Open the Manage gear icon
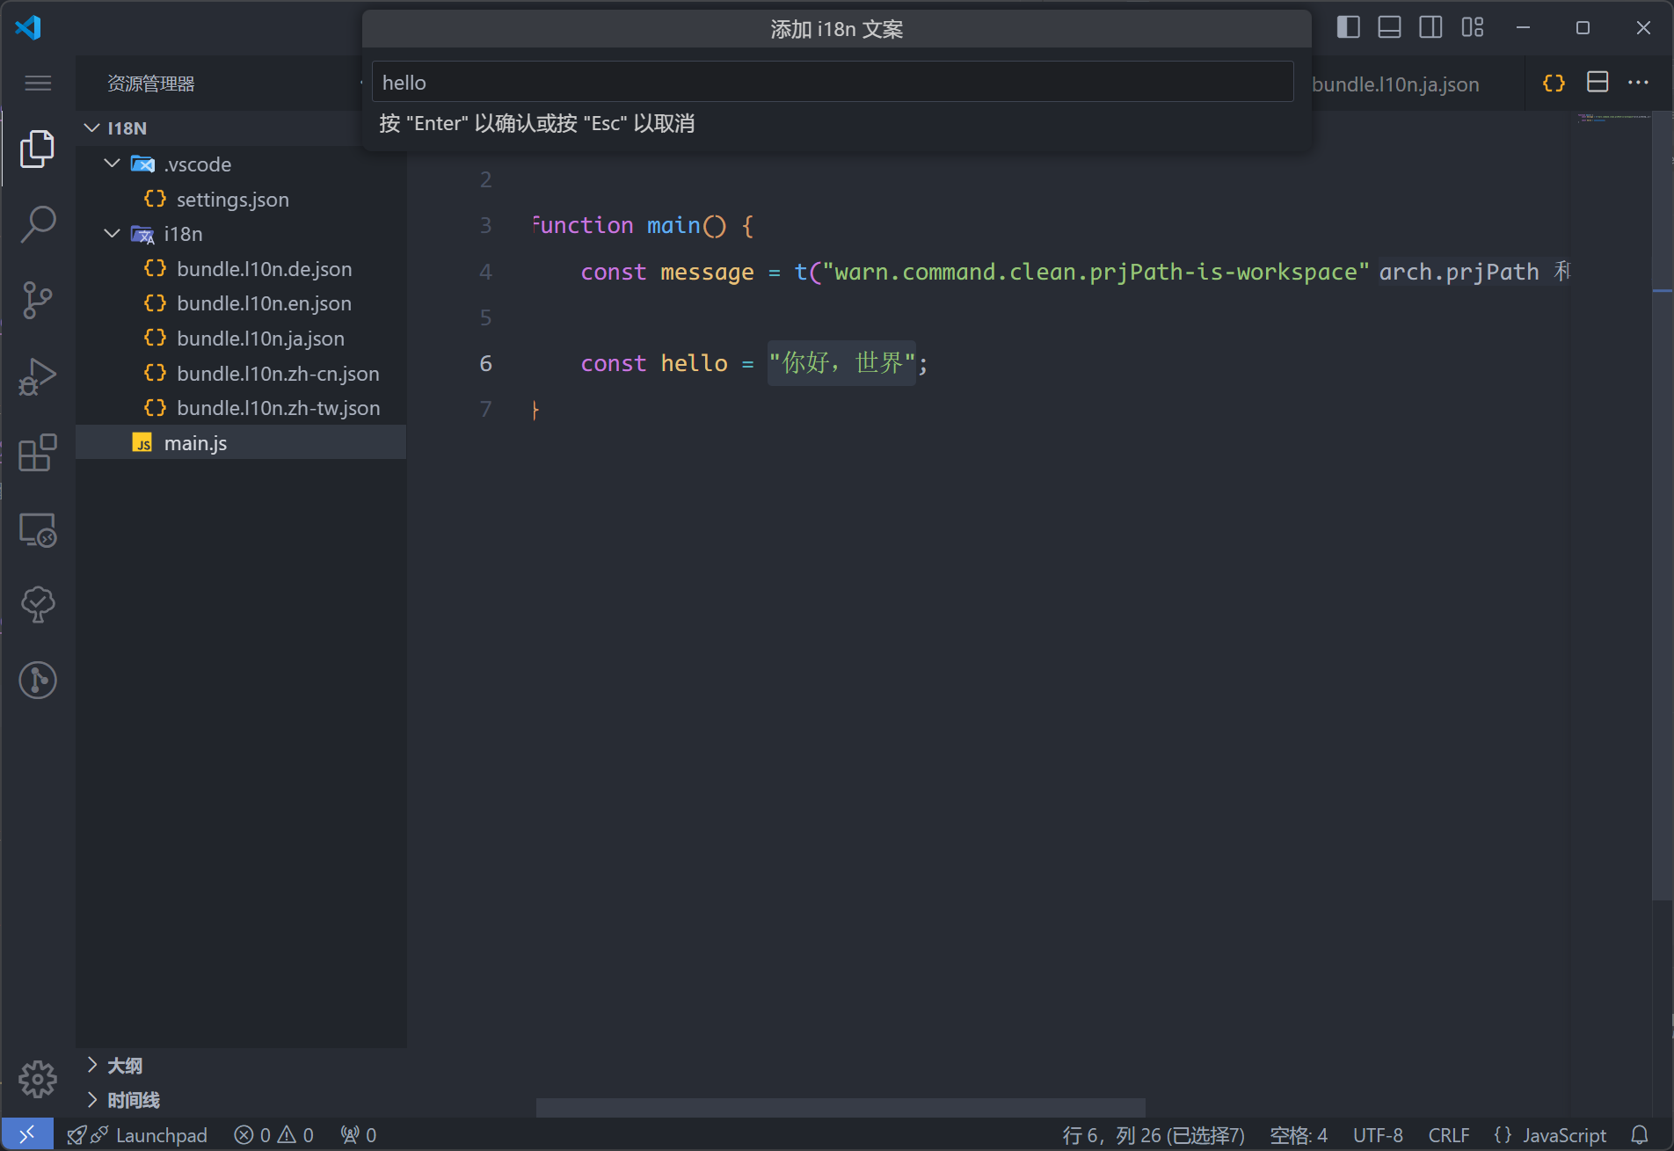 tap(37, 1079)
